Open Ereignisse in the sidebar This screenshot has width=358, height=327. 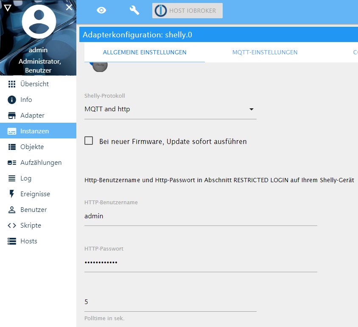click(38, 194)
